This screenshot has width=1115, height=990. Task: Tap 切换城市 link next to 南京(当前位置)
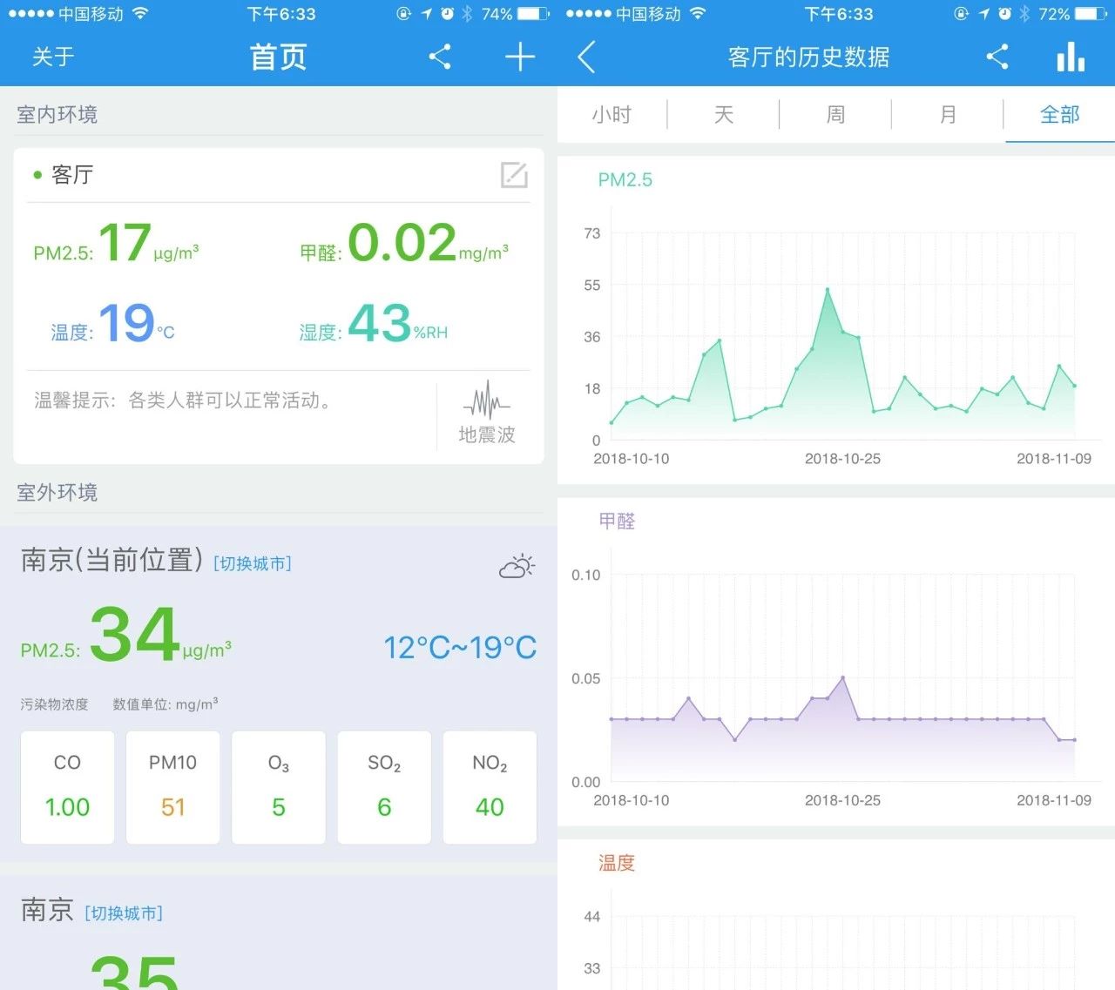[x=253, y=563]
